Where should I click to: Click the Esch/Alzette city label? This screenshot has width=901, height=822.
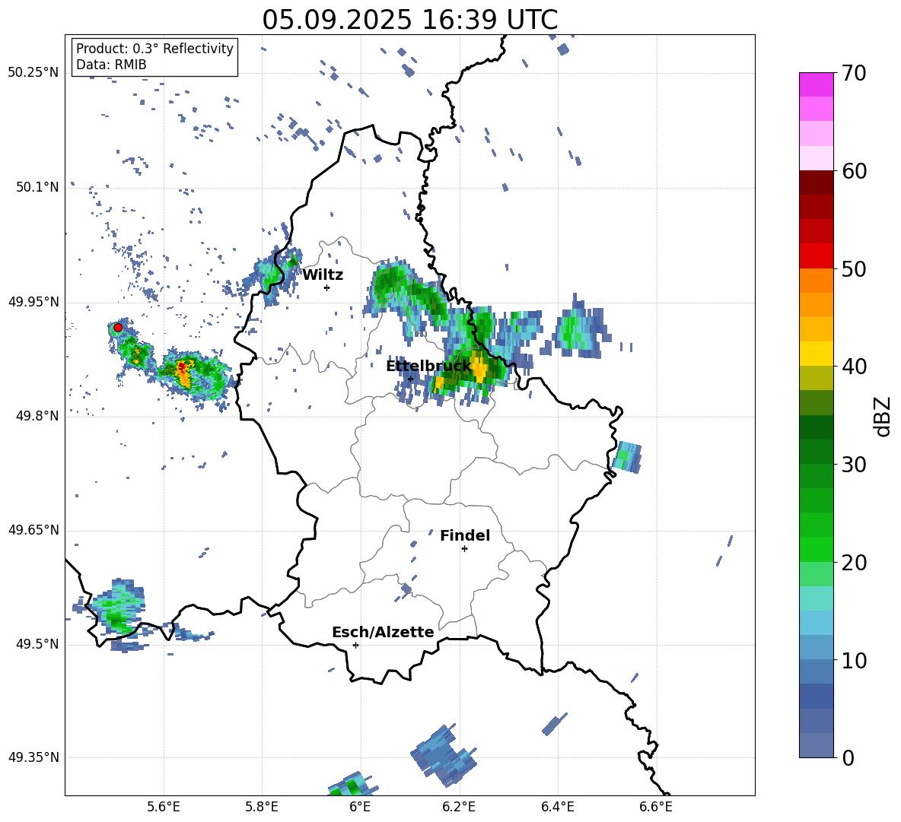383,632
